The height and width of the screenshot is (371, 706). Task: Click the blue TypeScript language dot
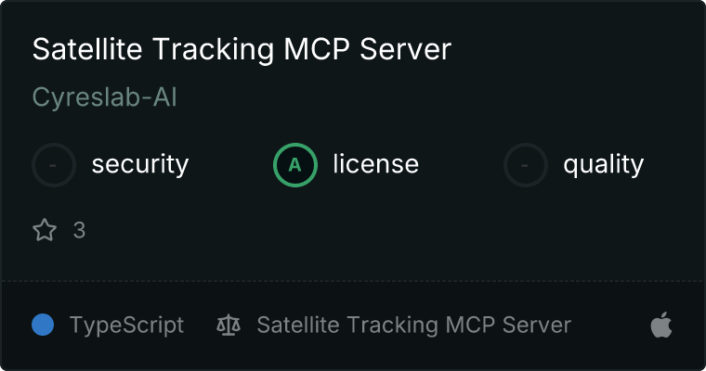(43, 325)
